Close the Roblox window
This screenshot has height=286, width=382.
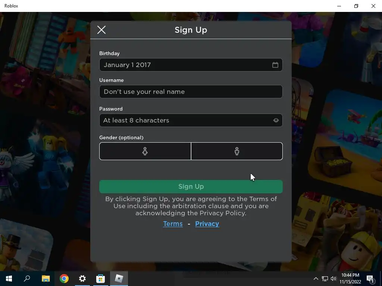[373, 6]
